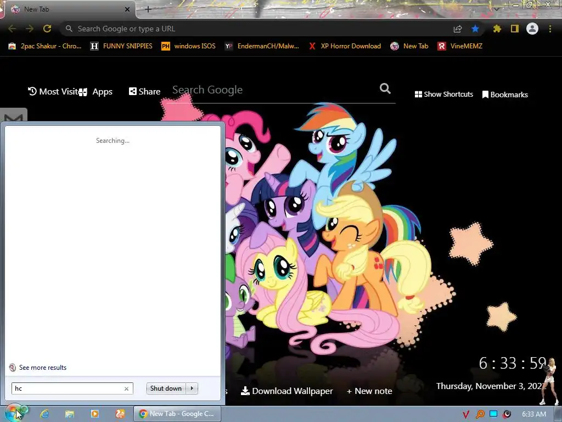Expand the Shut down options arrow
Viewport: 562px width, 422px height.
click(192, 388)
